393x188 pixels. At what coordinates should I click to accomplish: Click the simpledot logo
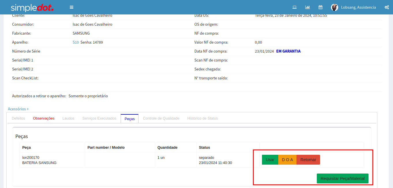point(32,8)
